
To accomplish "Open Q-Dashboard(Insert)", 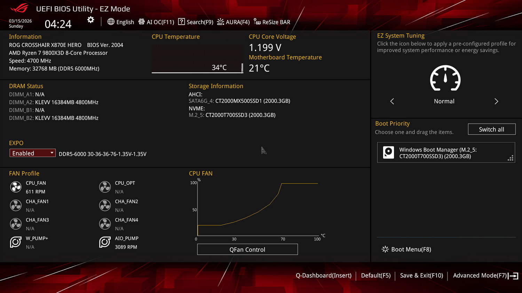I will tap(324, 276).
